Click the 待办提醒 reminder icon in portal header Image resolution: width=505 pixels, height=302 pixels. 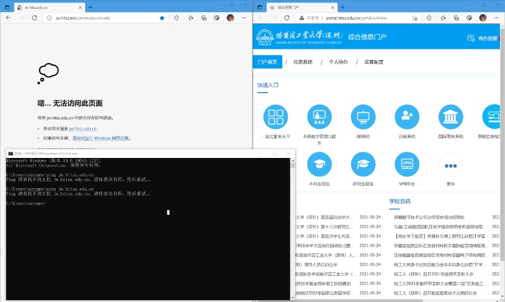pos(471,39)
